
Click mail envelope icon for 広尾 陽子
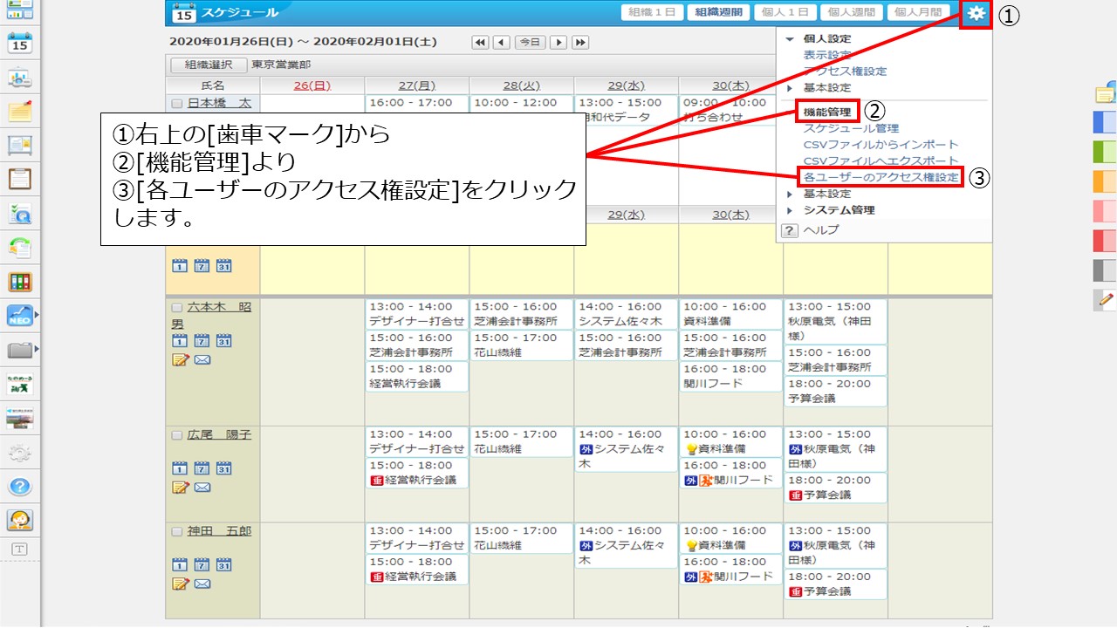[x=202, y=487]
